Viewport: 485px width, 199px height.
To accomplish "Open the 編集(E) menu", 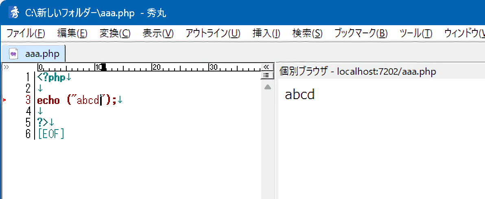I will click(x=72, y=33).
